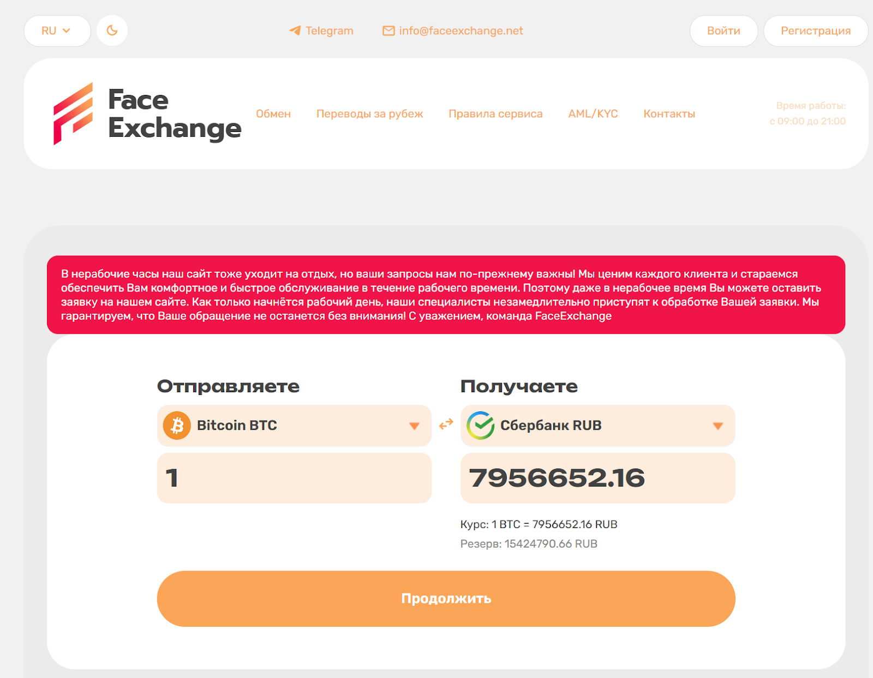Click the Войти login button
Image resolution: width=873 pixels, height=678 pixels.
[x=723, y=31]
